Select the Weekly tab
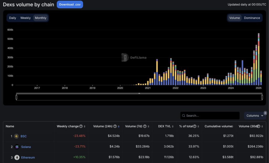This screenshot has width=269, height=163. [25, 18]
